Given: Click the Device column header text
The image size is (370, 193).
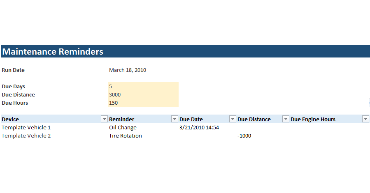Looking at the screenshot, I should [x=10, y=119].
